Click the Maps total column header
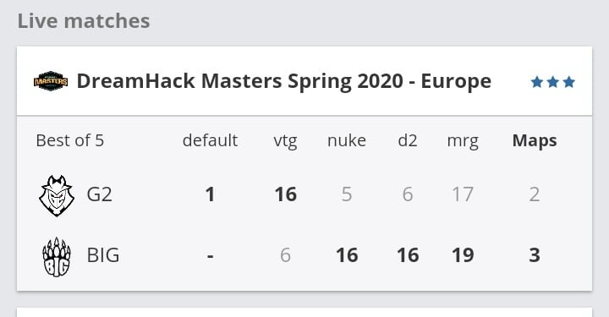 [535, 141]
